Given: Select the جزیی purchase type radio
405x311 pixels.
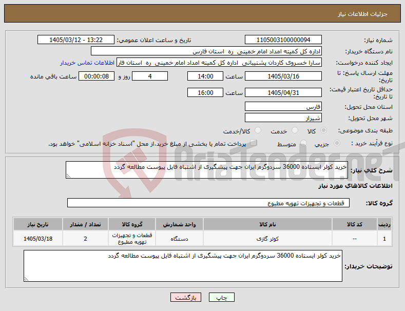Looking at the screenshot, I should click(337, 143).
